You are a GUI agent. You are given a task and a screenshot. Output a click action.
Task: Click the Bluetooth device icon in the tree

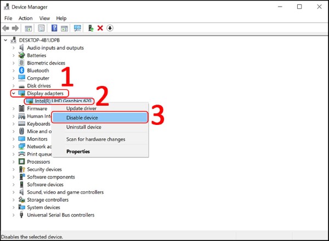click(x=21, y=71)
